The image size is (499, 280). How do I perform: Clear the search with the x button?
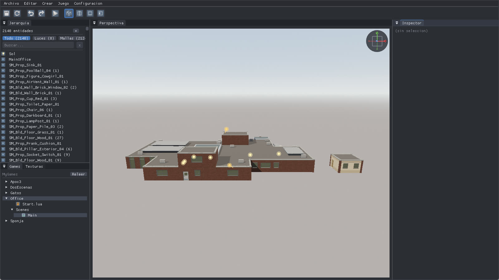pos(80,45)
